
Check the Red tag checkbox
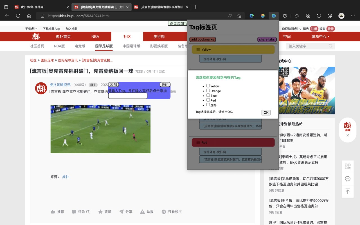click(208, 100)
